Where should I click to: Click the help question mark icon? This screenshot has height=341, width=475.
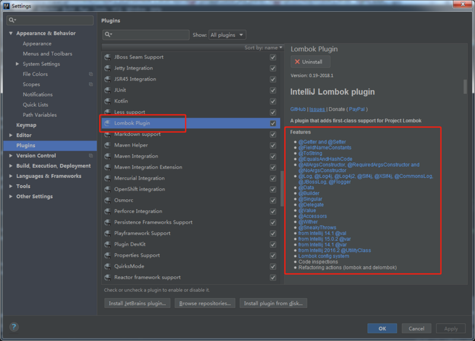(x=14, y=327)
